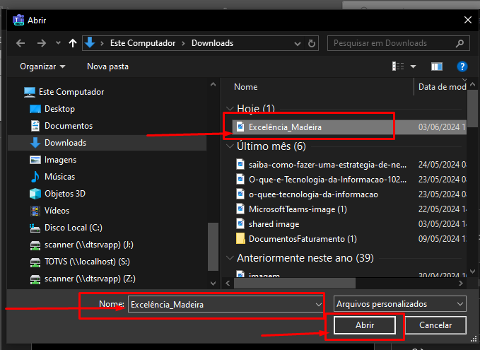Click Nova pasta in the toolbar
480x350 pixels.
(x=107, y=66)
